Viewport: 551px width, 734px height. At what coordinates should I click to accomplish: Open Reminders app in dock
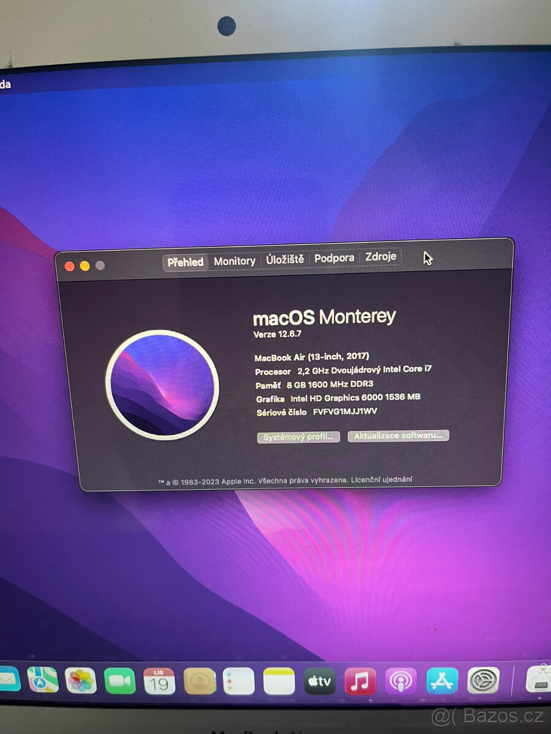coord(239,681)
